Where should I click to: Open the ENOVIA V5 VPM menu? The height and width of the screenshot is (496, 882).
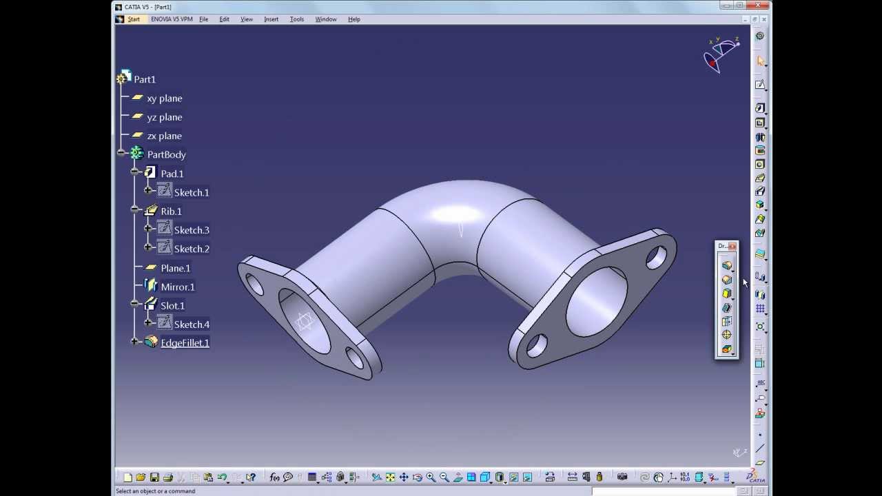click(172, 19)
